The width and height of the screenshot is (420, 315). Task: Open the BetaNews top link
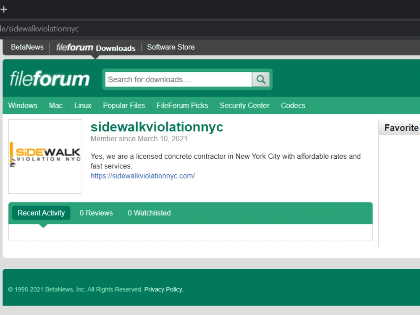pyautogui.click(x=27, y=47)
